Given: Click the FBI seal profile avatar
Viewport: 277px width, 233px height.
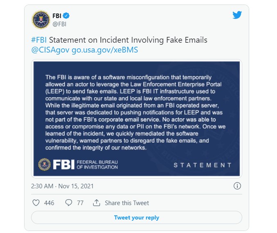Looking at the screenshot, I should click(41, 19).
